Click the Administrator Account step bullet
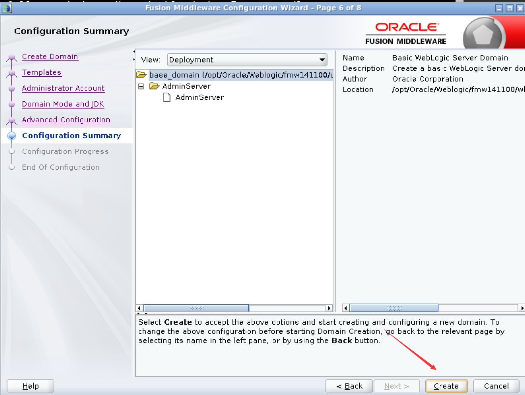Viewport: 525px width, 395px height. coord(12,88)
